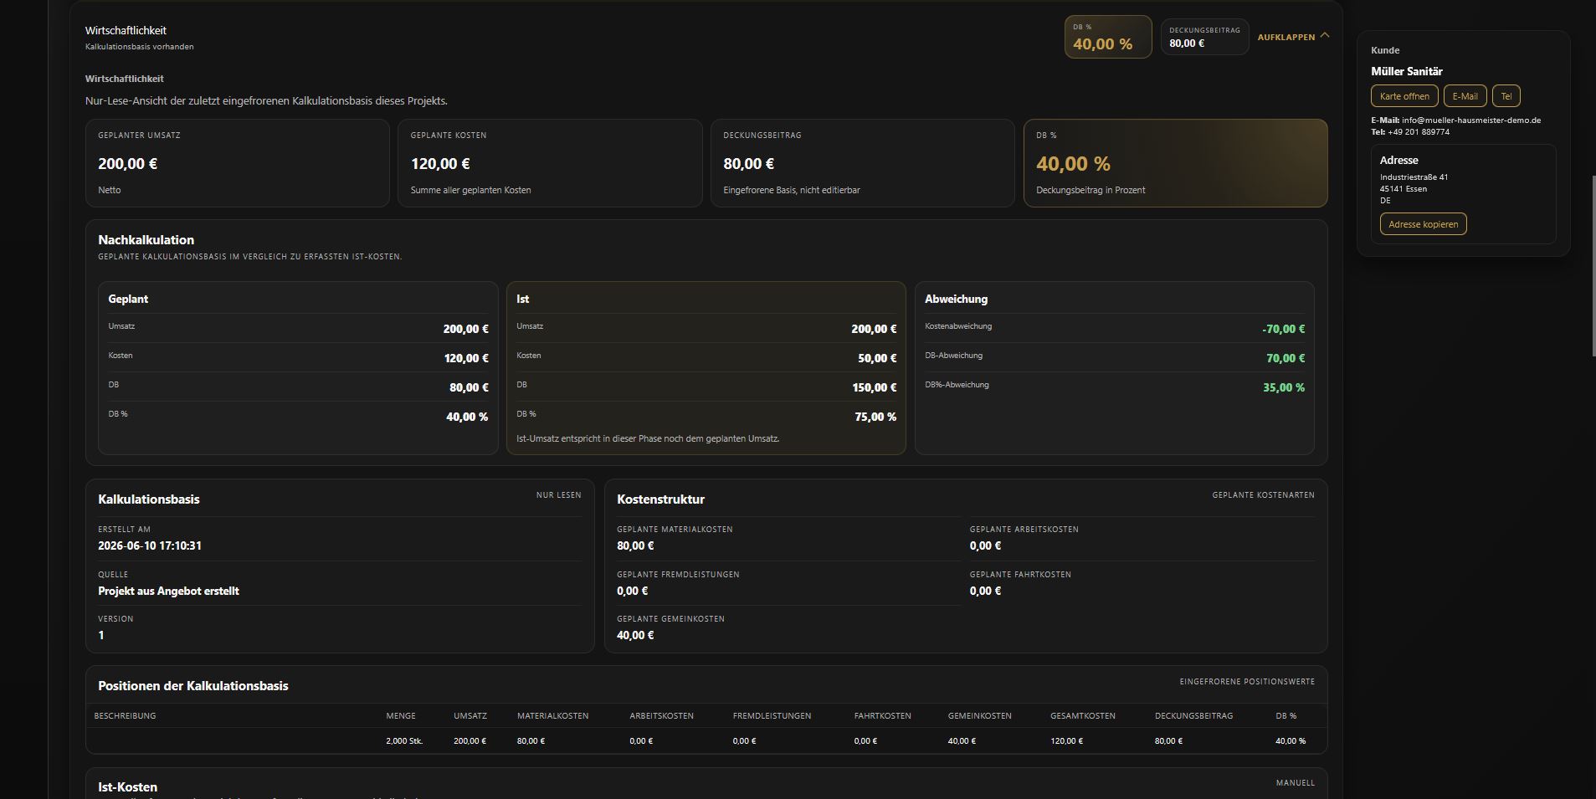Screen dimensions: 1596x799
Task: Click the NUR LESEN label
Action: point(558,495)
